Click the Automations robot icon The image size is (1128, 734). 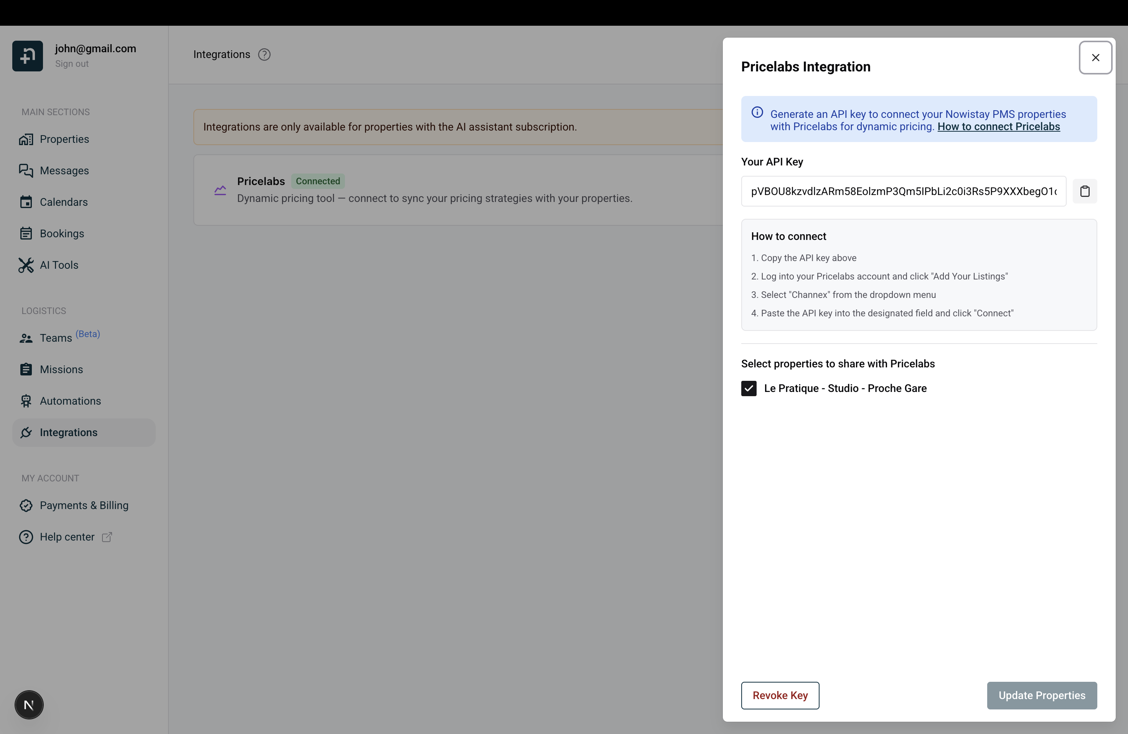coord(26,401)
